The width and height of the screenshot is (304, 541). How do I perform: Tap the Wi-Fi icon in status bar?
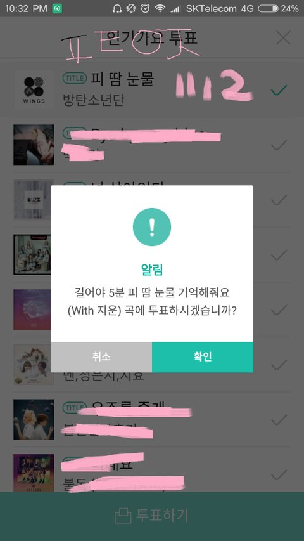coord(160,9)
